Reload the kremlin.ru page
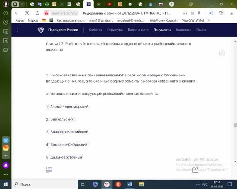The height and width of the screenshot is (189, 237). coord(37,13)
